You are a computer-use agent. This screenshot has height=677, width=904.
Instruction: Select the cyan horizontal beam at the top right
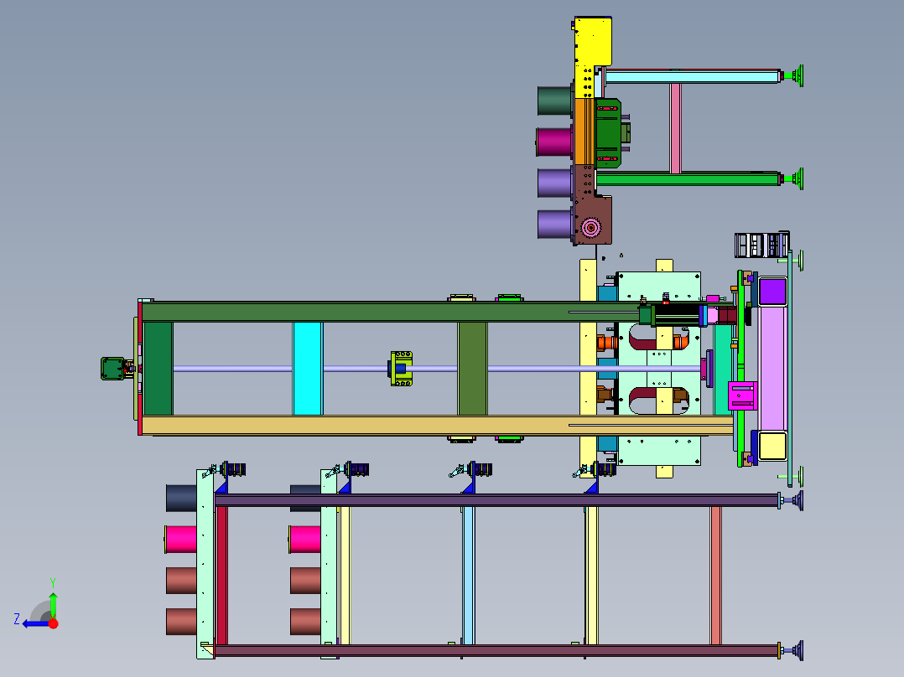coord(691,76)
